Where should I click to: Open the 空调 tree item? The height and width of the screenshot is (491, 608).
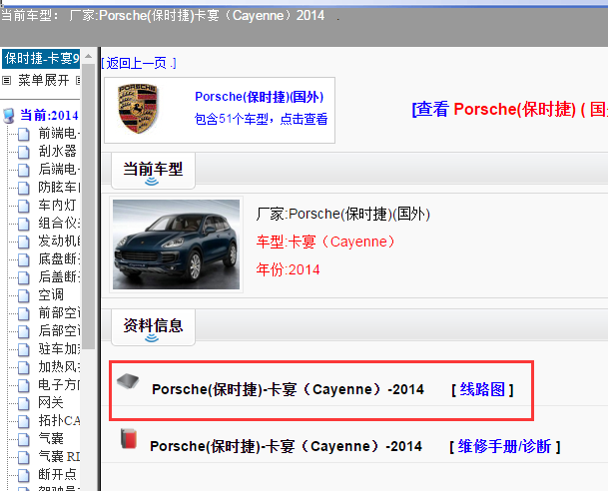51,295
